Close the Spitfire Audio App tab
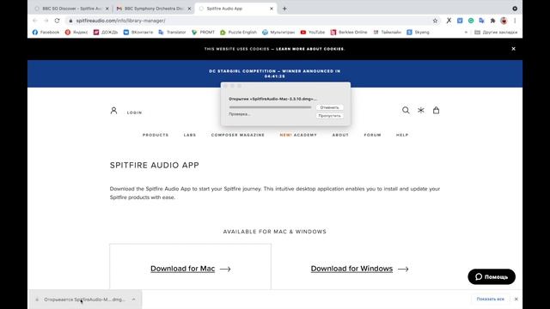 pos(272,9)
